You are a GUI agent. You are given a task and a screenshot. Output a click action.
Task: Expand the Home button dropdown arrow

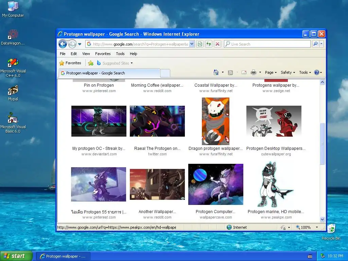tap(223, 72)
